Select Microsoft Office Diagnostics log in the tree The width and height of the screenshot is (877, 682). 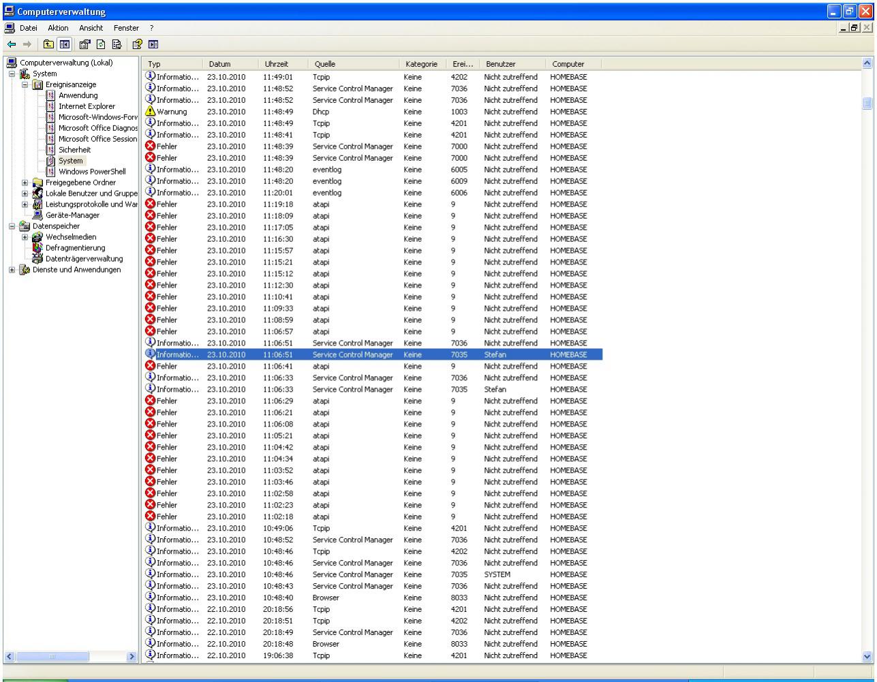(x=99, y=128)
